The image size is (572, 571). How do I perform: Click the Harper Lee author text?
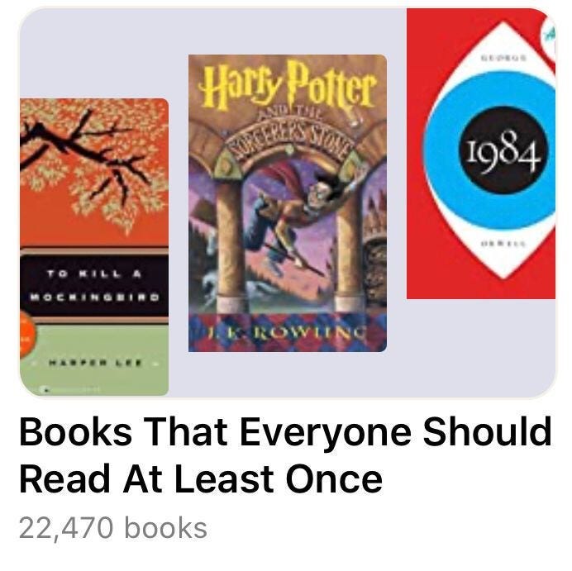coord(94,363)
